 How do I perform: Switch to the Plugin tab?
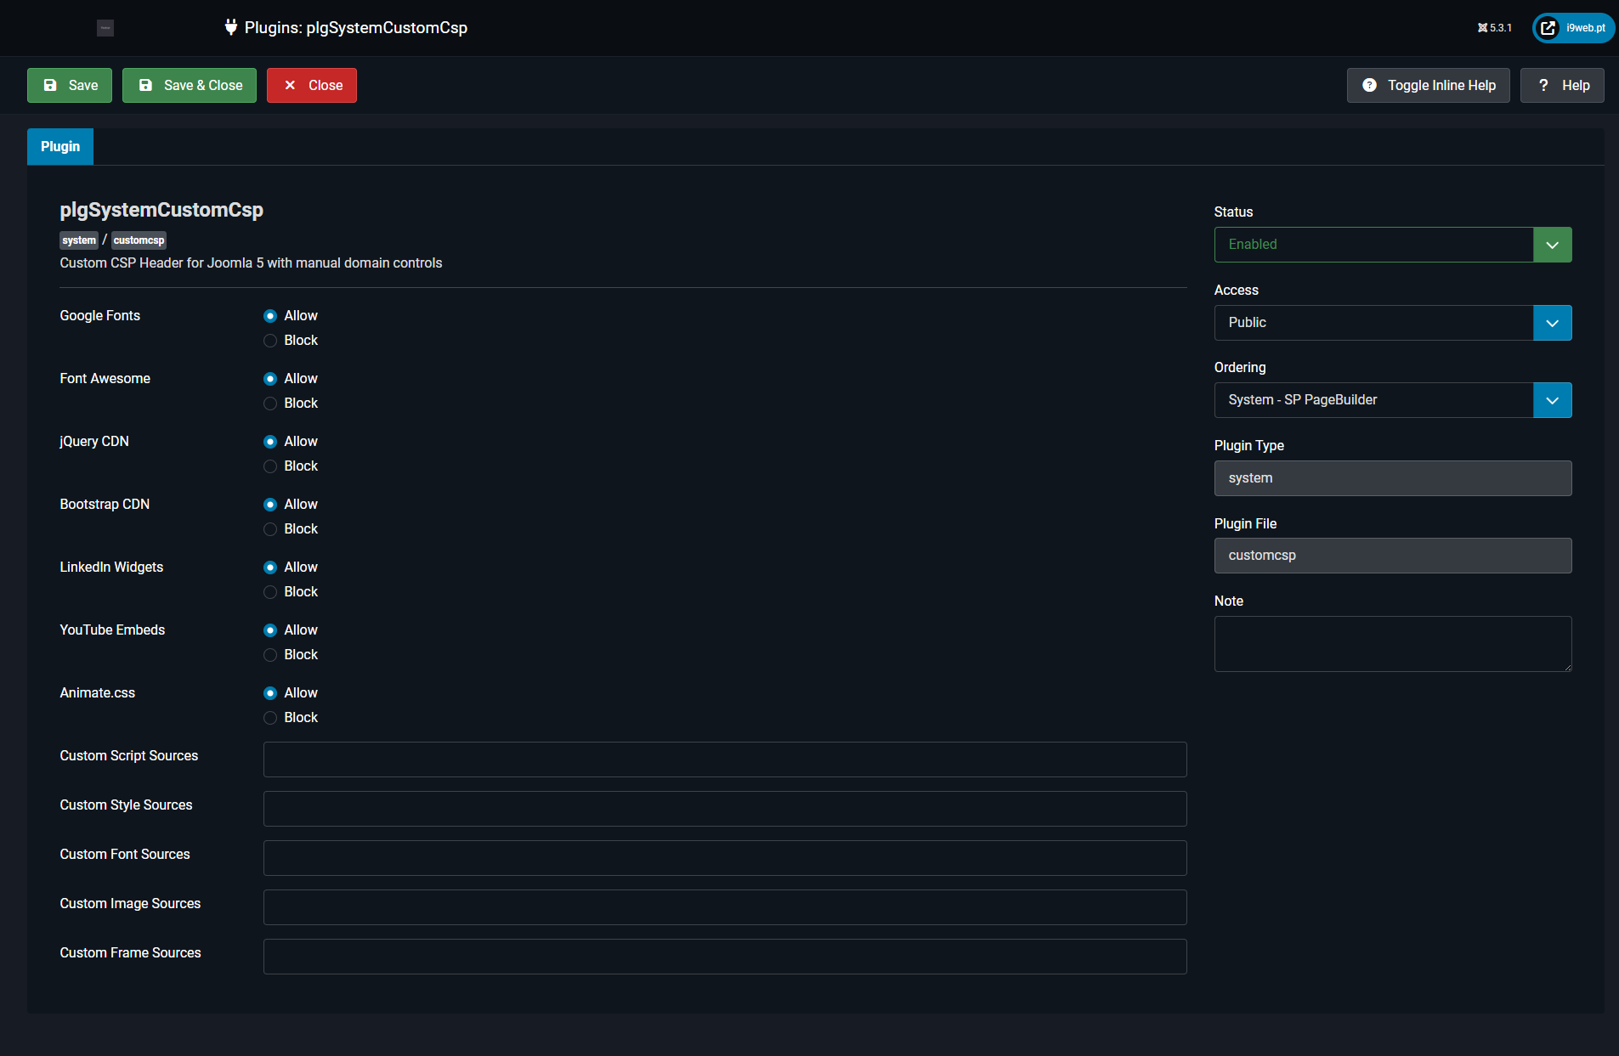click(60, 146)
